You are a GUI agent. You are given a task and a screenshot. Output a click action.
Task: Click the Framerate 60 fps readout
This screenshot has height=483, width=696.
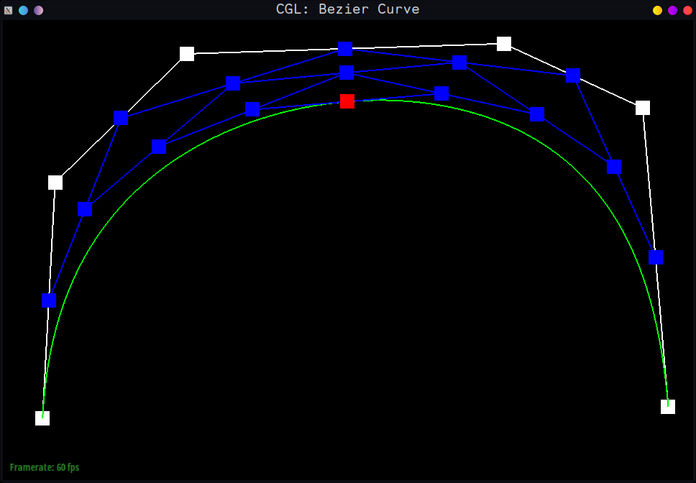click(x=45, y=468)
